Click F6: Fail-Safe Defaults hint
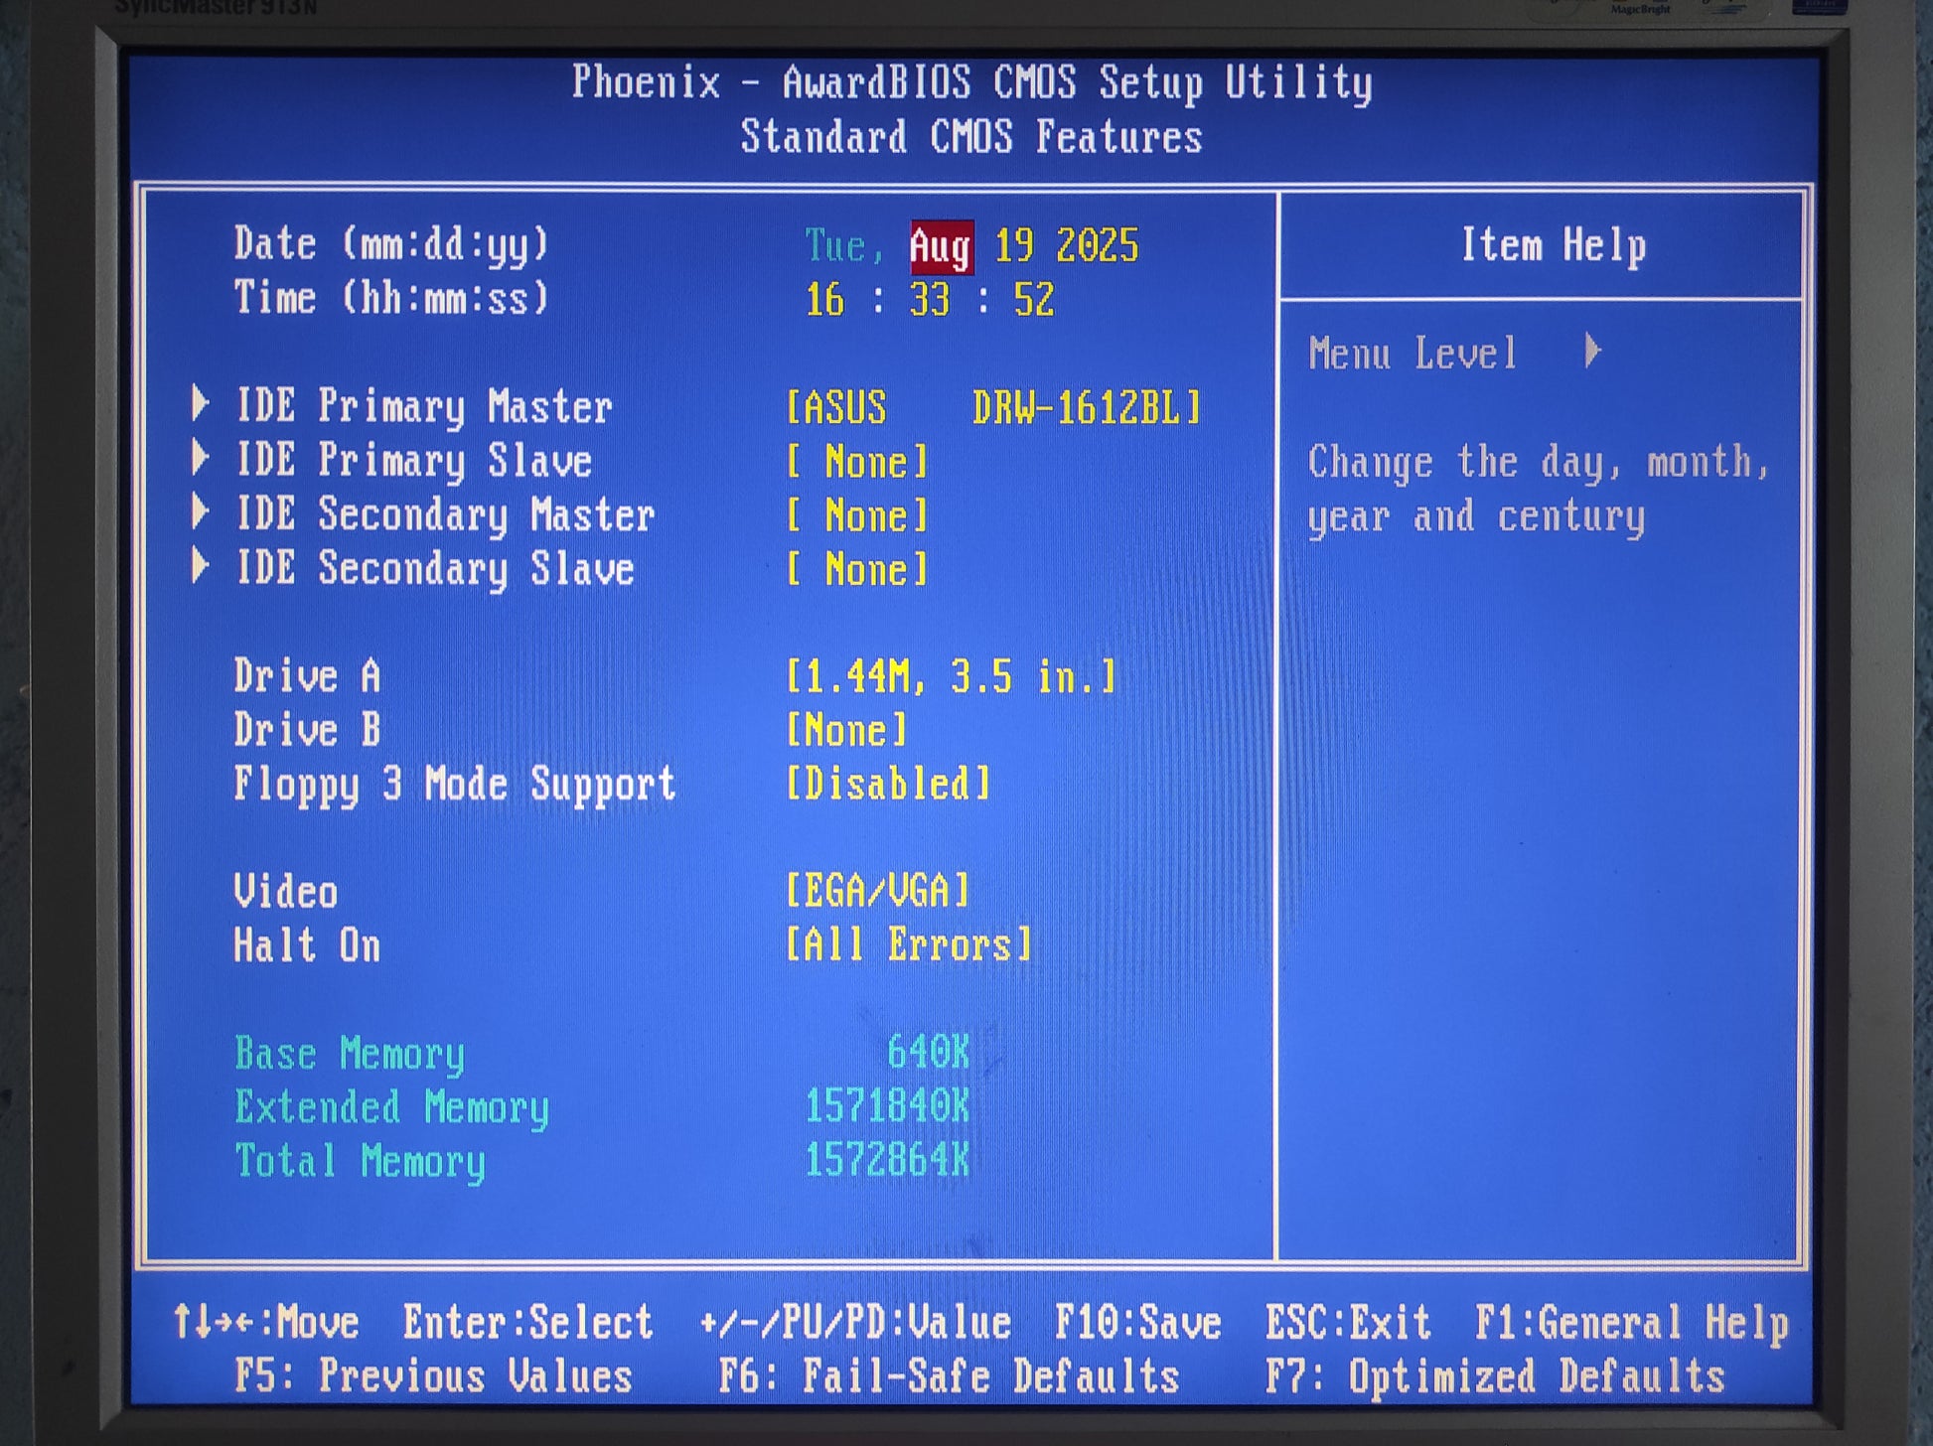This screenshot has width=1933, height=1446. click(948, 1376)
